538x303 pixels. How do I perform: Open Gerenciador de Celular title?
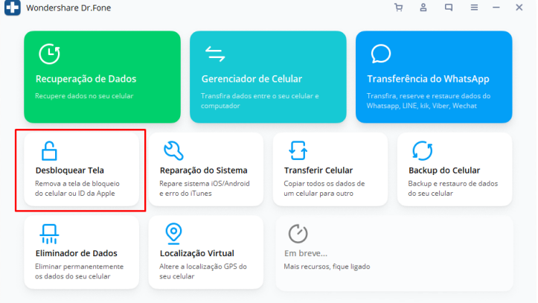coord(252,79)
